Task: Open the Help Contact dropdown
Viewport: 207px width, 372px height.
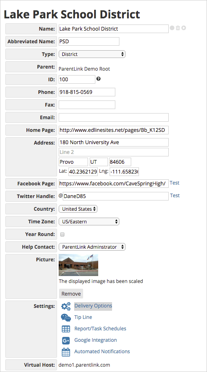Action: (x=92, y=247)
